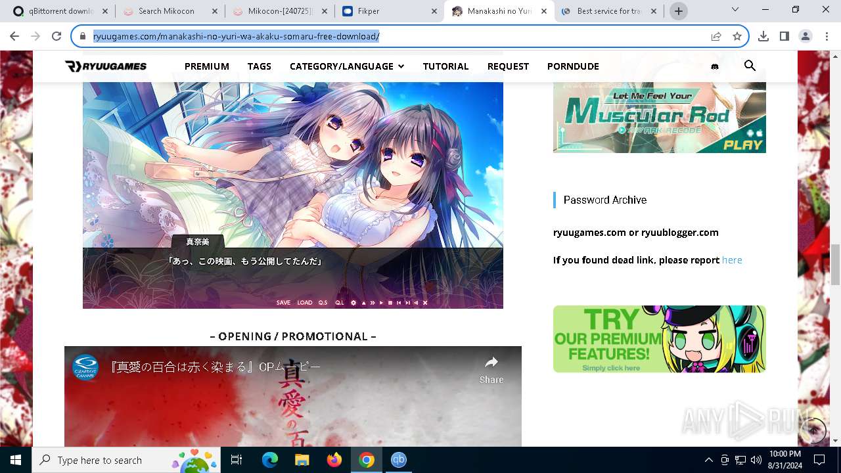Screen dimensions: 841x473
Task: Open the notification center icon
Action: tap(819, 460)
